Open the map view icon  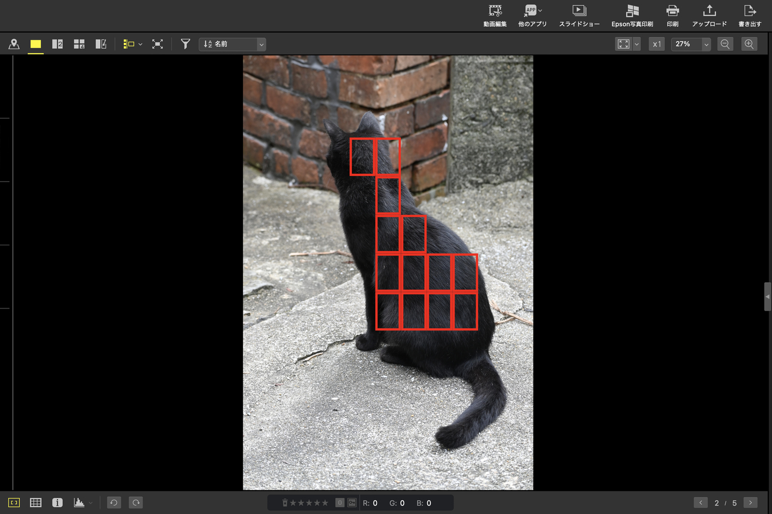pos(14,44)
